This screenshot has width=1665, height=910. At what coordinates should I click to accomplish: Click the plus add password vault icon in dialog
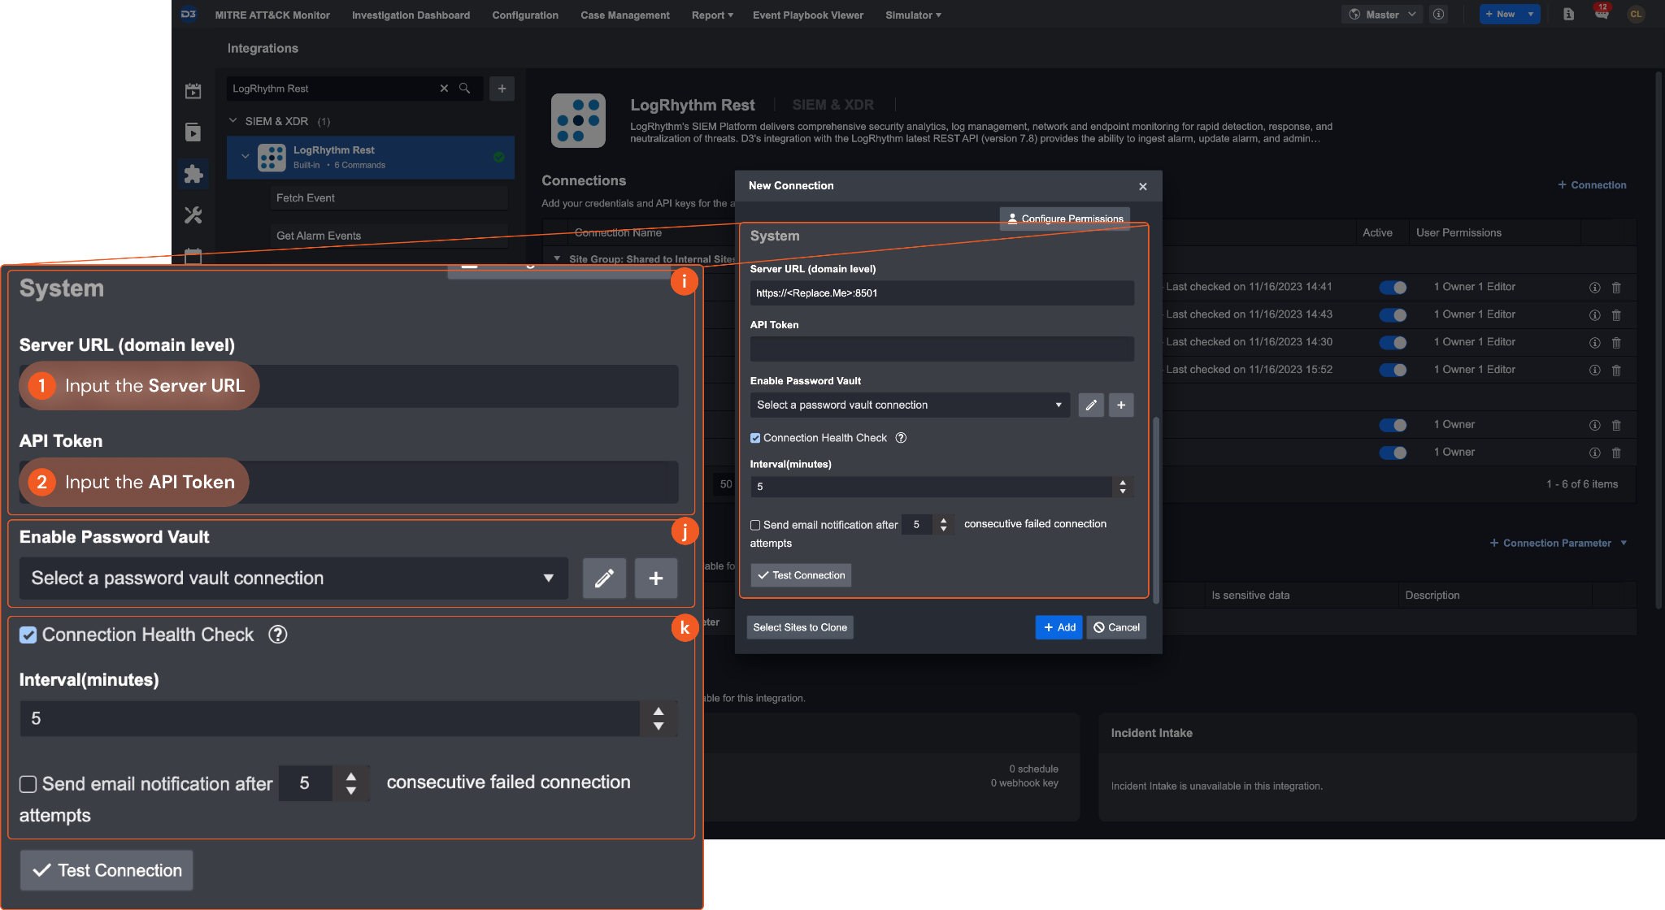[1121, 405]
